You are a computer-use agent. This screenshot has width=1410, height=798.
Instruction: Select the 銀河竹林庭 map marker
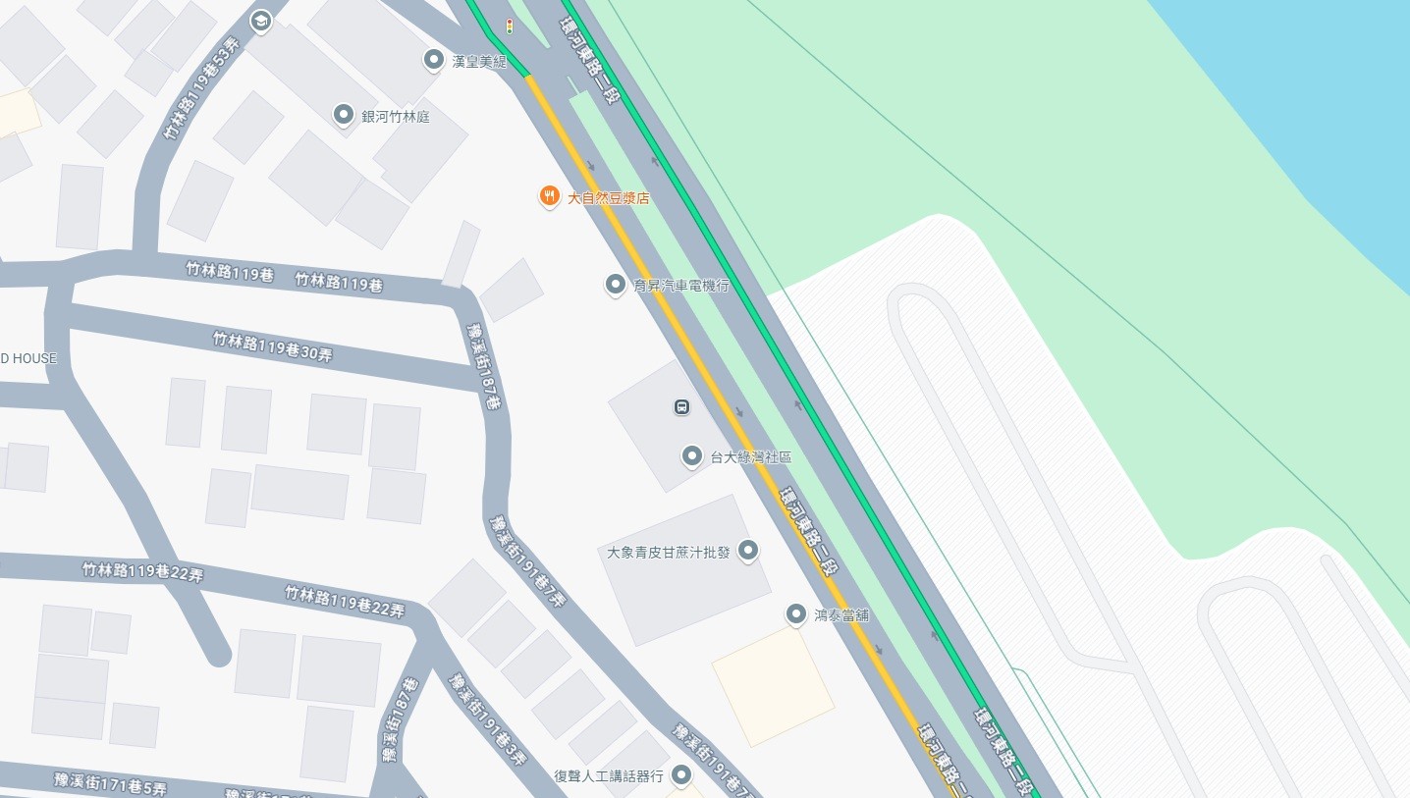point(344,115)
